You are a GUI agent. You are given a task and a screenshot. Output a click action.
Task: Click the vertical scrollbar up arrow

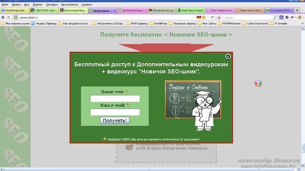click(303, 28)
